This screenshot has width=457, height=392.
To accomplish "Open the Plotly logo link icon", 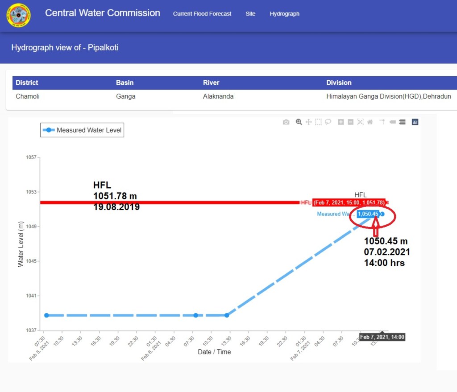I will 415,122.
